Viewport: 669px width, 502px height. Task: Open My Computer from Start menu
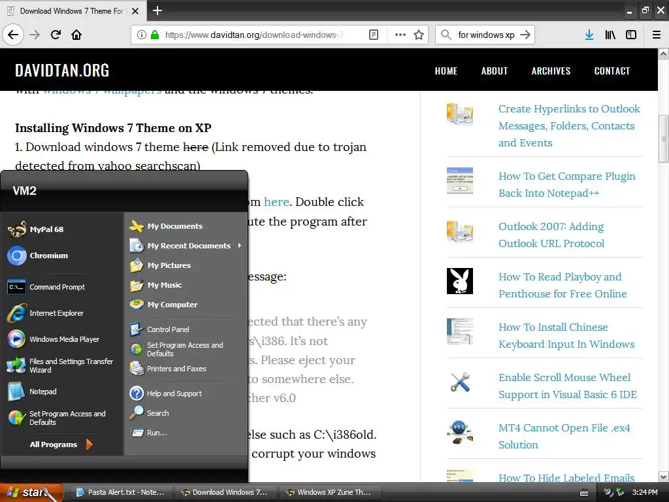coord(186,305)
